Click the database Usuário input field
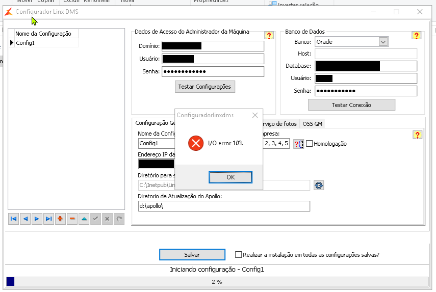The height and width of the screenshot is (292, 436). 366,78
